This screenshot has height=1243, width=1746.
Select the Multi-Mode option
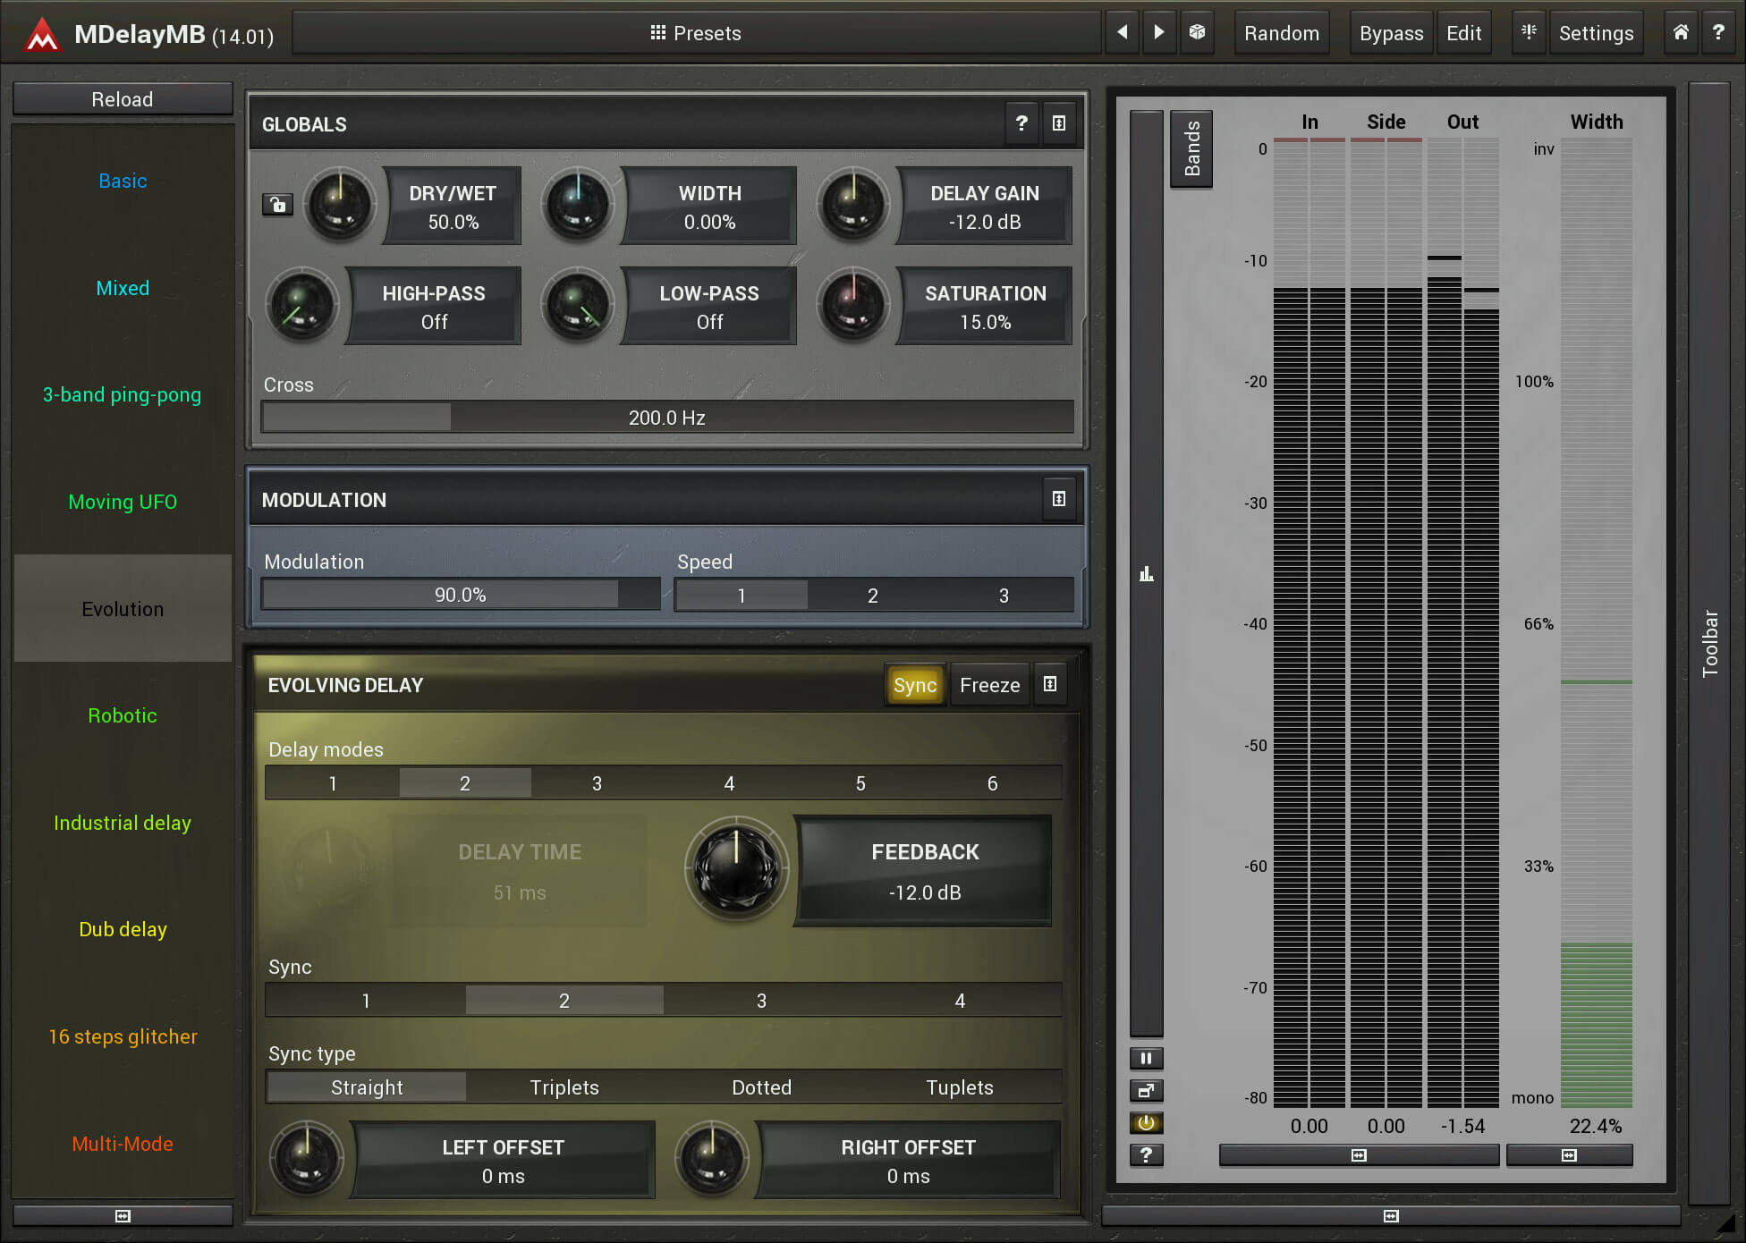pos(123,1144)
